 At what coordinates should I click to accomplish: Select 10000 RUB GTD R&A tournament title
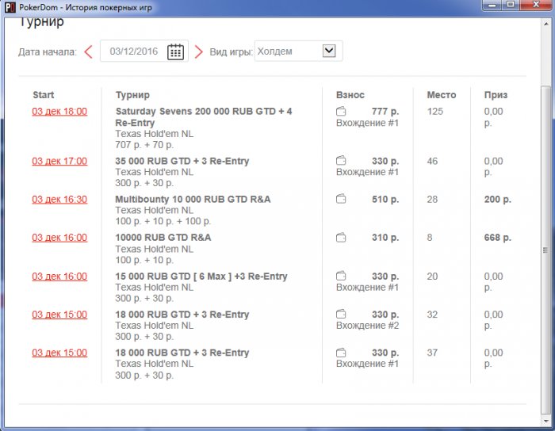tap(163, 237)
